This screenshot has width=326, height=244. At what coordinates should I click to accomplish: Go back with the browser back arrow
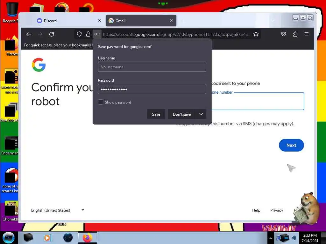pos(28,34)
